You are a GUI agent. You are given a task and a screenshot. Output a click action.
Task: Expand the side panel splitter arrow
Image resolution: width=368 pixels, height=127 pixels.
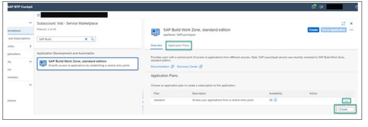click(143, 102)
